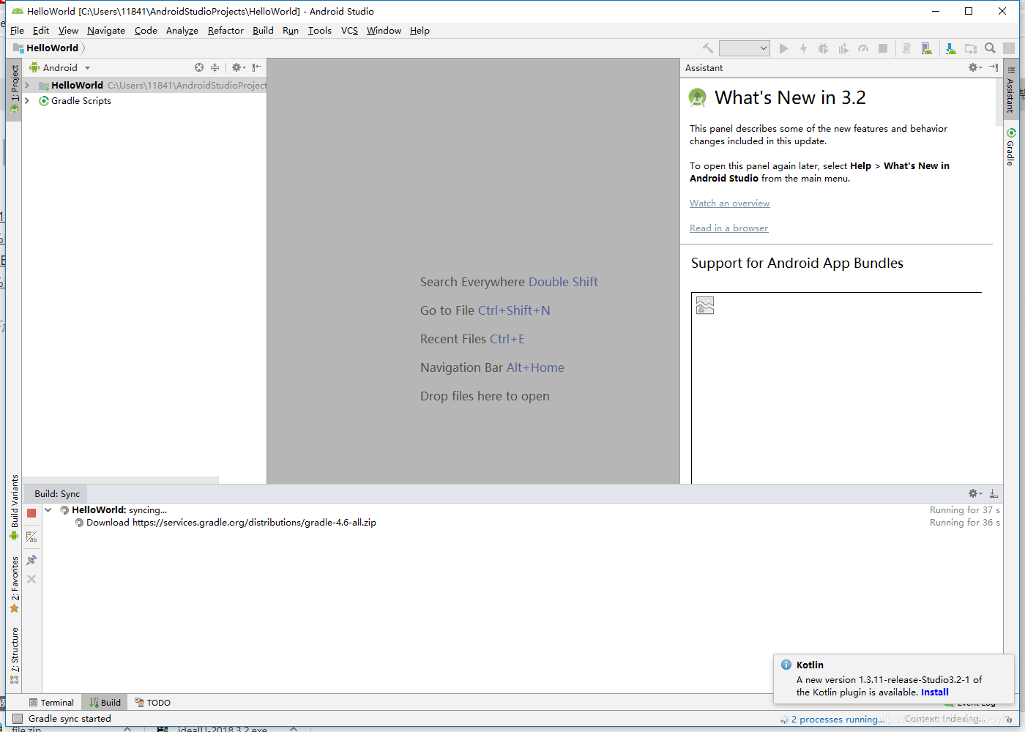Expand the Gradle Scripts node
This screenshot has height=732, width=1025.
click(x=27, y=101)
